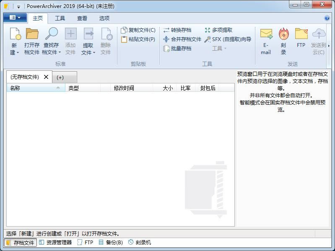
Task: Expand the greyed 工具 dropdown
Action: point(219,49)
